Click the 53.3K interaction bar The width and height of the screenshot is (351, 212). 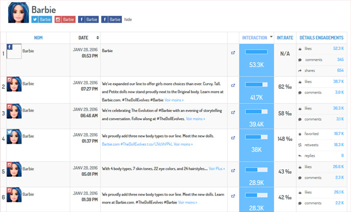[x=256, y=52]
